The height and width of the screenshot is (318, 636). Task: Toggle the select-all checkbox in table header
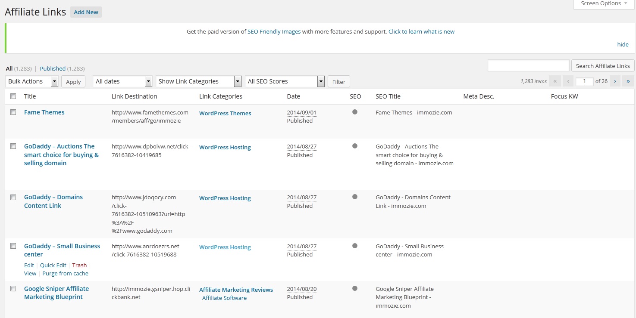[13, 96]
